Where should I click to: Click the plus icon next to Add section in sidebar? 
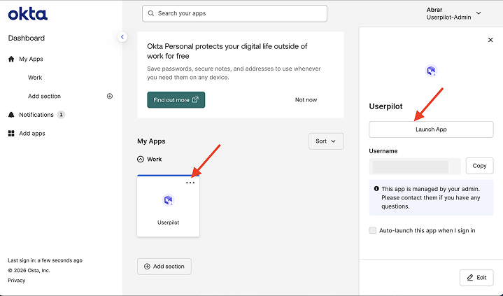pos(110,96)
